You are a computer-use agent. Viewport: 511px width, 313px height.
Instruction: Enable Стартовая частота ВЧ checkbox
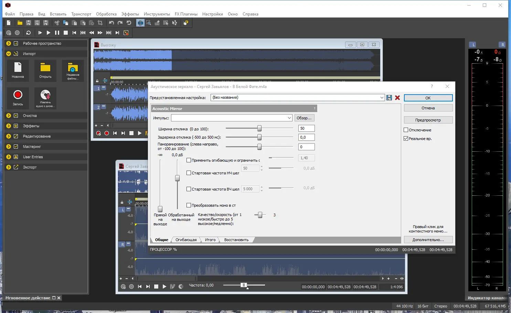[x=189, y=189]
